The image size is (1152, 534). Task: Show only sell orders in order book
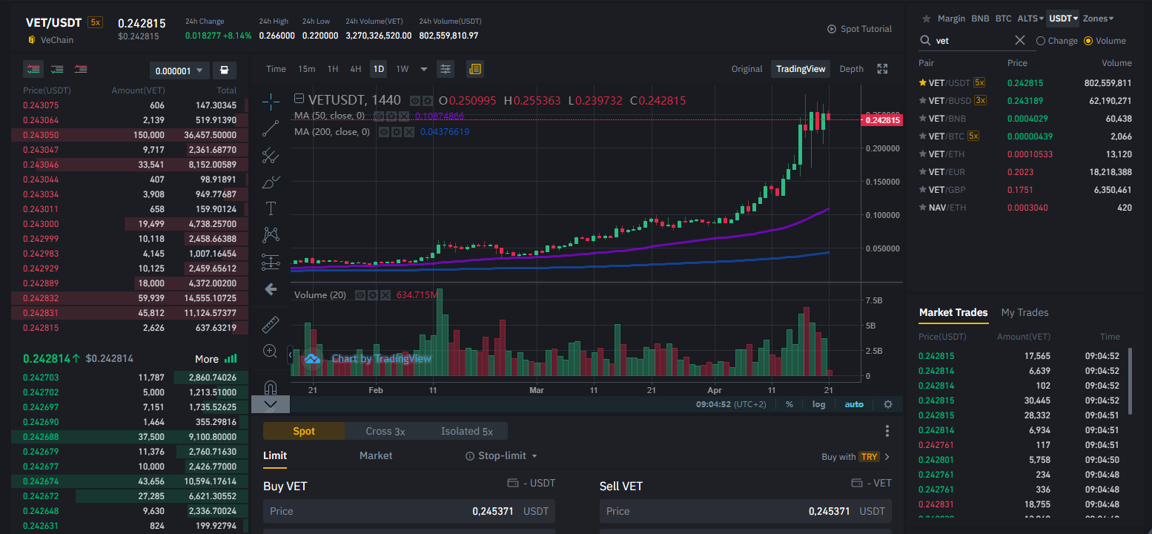tap(80, 69)
